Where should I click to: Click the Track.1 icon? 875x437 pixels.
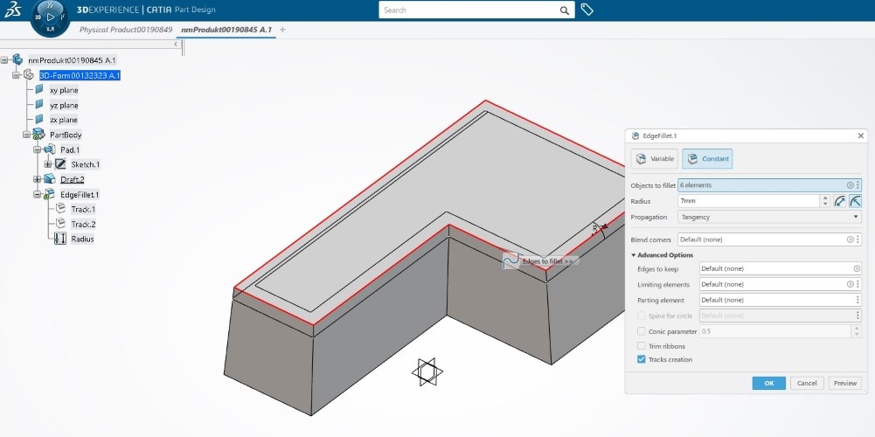tap(60, 209)
